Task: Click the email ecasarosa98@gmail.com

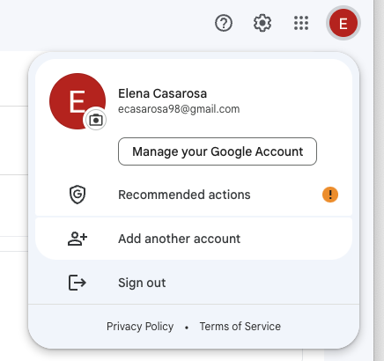Action: (x=179, y=109)
